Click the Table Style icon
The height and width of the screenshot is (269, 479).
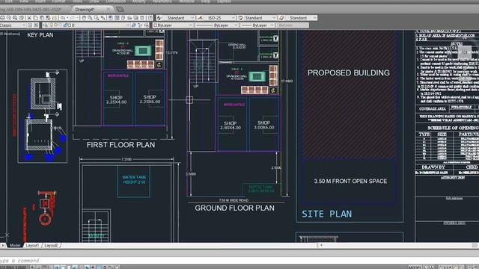tap(240, 18)
